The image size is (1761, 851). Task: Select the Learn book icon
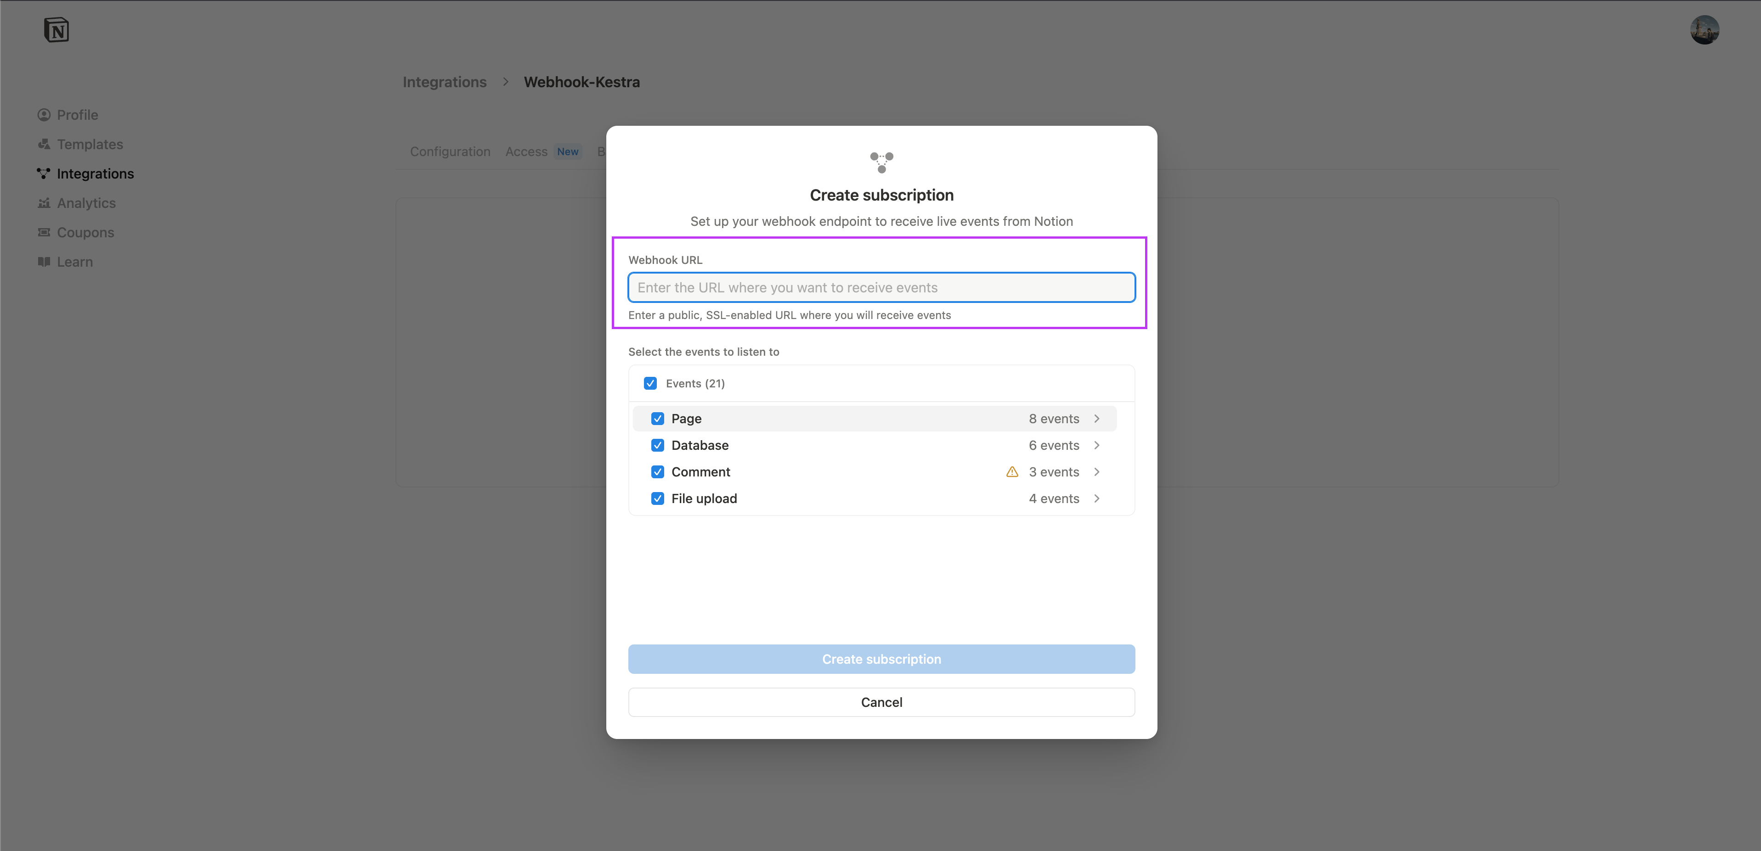(44, 262)
